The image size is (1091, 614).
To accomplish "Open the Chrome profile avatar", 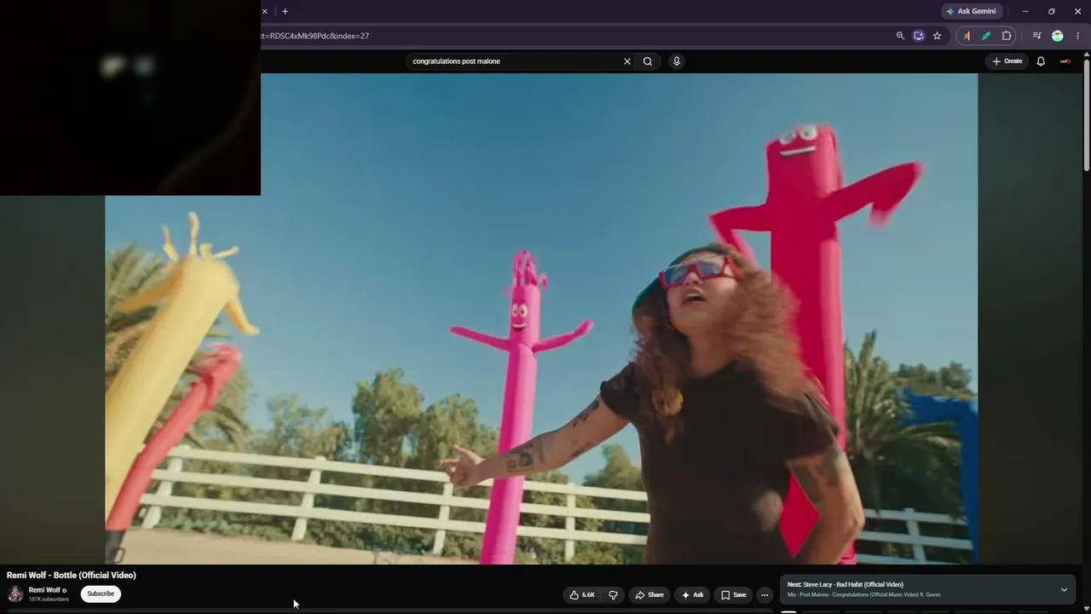I will click(1058, 36).
